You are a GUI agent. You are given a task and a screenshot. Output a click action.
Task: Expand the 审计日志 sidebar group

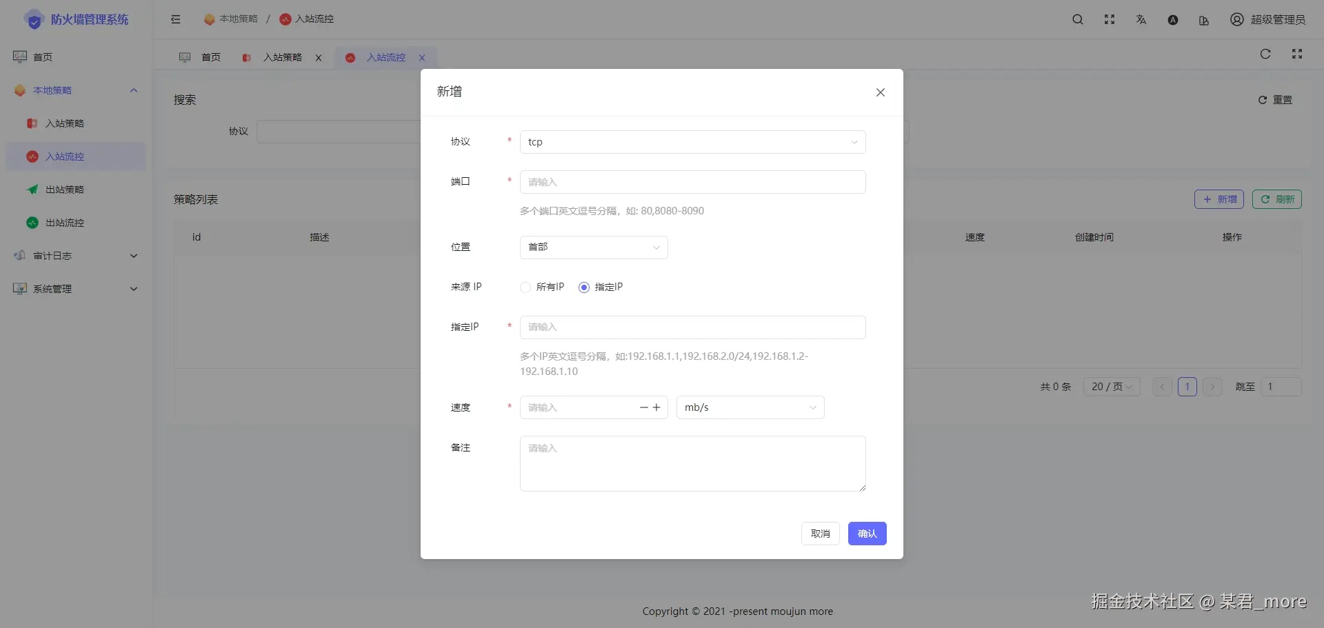134,256
